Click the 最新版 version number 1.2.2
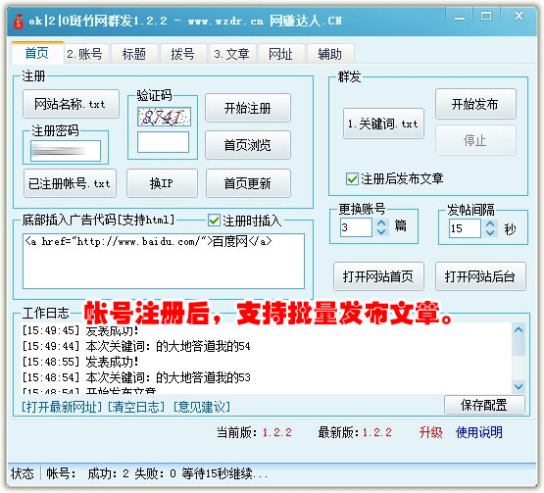Image resolution: width=544 pixels, height=493 pixels. click(x=377, y=432)
